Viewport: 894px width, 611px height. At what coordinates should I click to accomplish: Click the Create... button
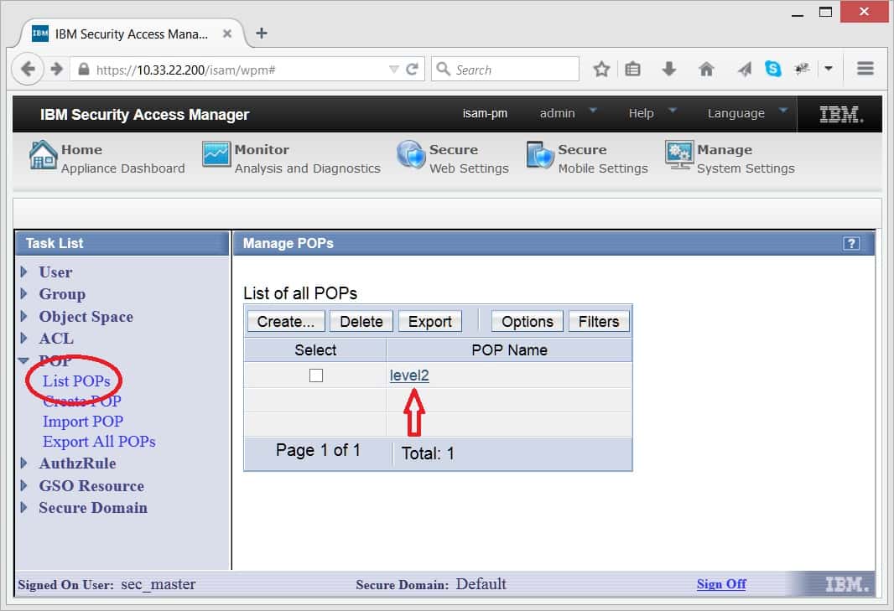[x=285, y=322]
